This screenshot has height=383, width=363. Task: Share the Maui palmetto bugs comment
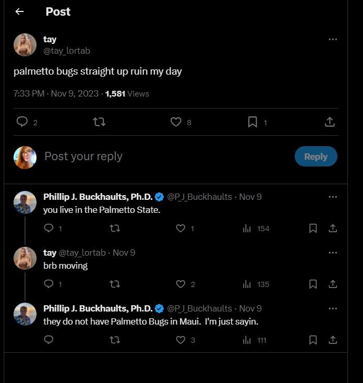[x=333, y=340]
